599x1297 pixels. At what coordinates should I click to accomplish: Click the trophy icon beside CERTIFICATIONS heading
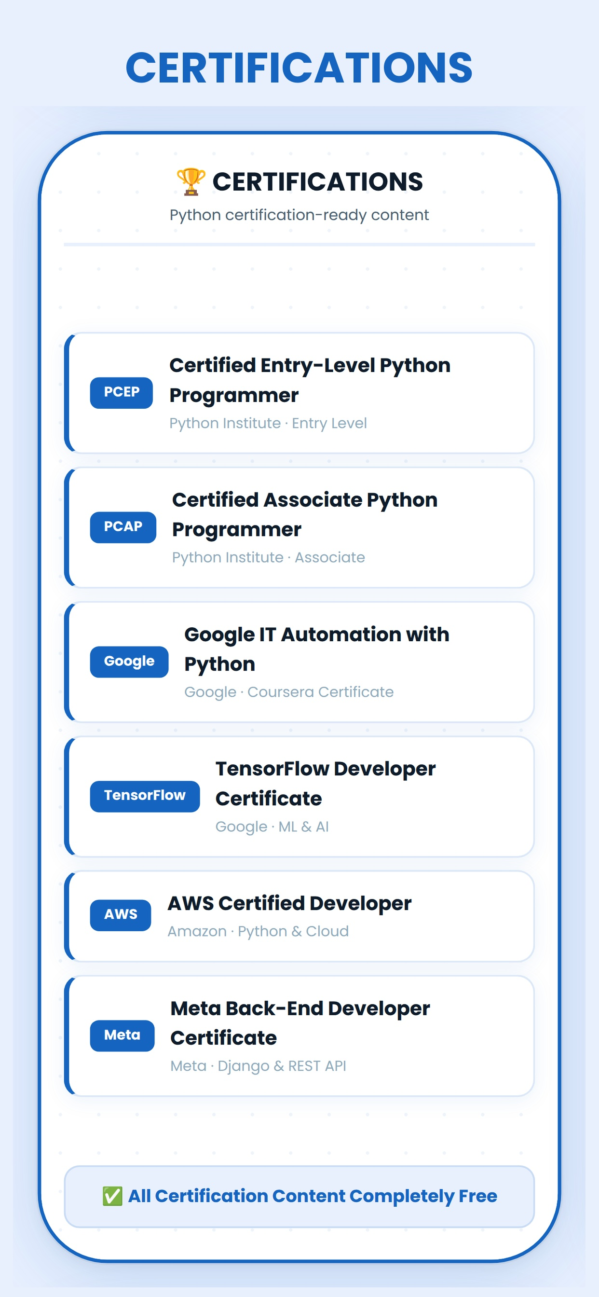(x=191, y=181)
